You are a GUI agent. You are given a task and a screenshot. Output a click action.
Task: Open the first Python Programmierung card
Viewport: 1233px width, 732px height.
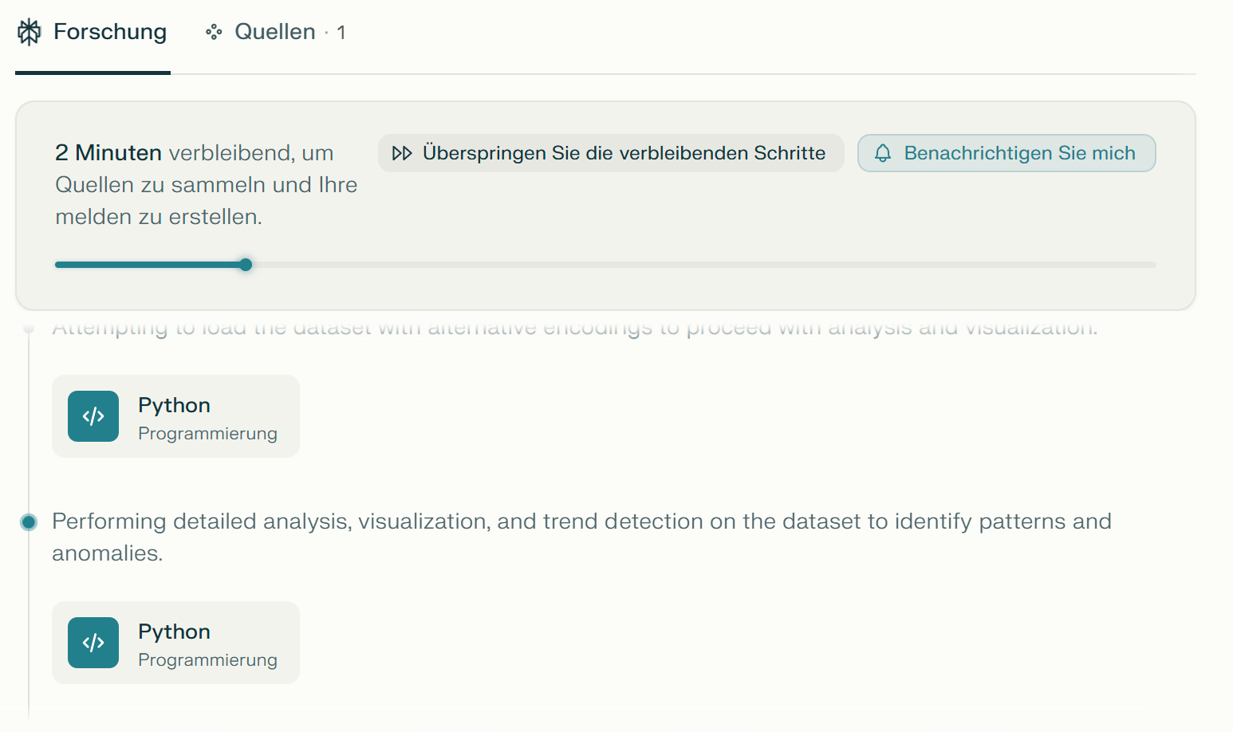coord(175,416)
